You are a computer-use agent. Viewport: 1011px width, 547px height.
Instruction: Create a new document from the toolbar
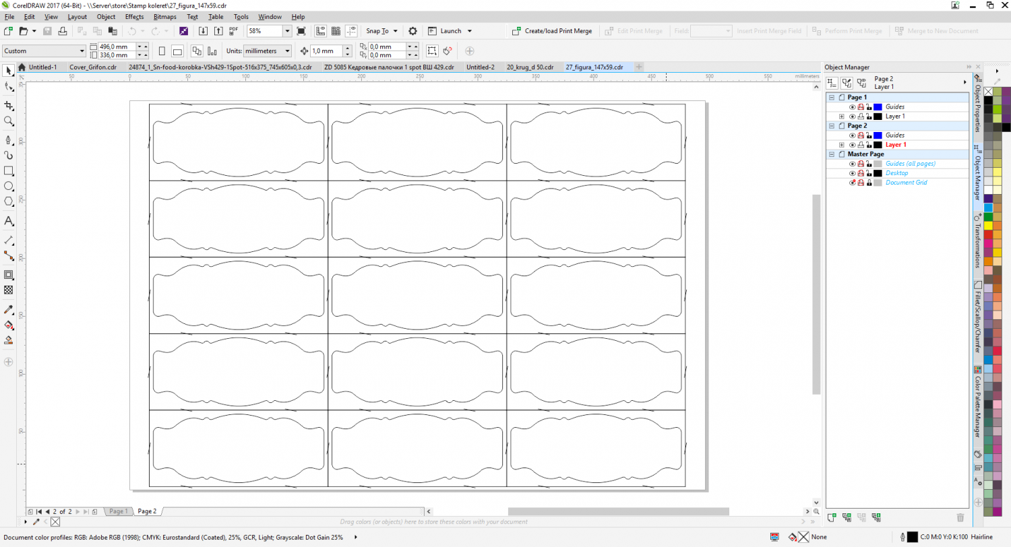[8, 31]
